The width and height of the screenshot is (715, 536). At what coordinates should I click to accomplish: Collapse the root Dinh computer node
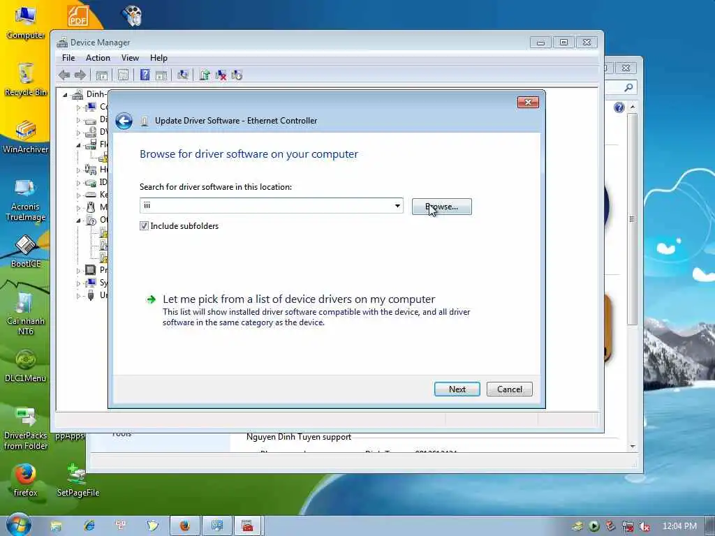pyautogui.click(x=65, y=95)
